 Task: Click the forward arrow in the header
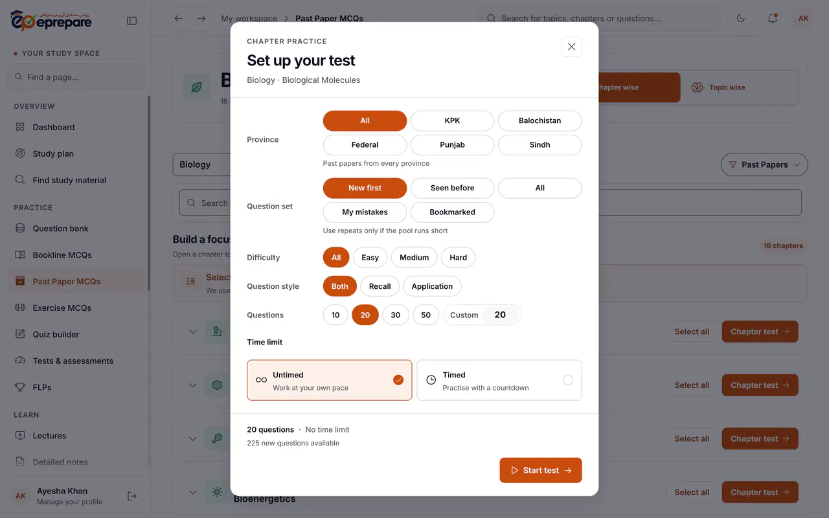[201, 18]
